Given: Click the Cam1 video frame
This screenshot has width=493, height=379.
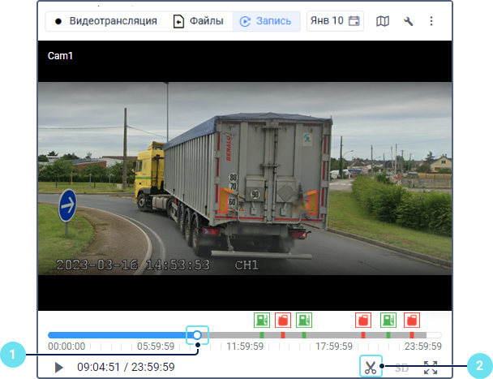Looking at the screenshot, I should tap(245, 175).
